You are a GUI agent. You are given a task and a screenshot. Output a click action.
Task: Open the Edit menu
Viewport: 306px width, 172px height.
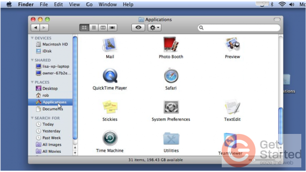(58, 4)
